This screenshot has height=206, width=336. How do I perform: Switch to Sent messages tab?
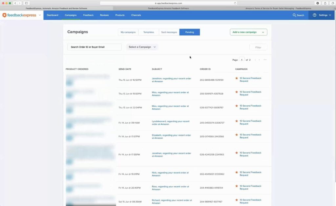169,32
